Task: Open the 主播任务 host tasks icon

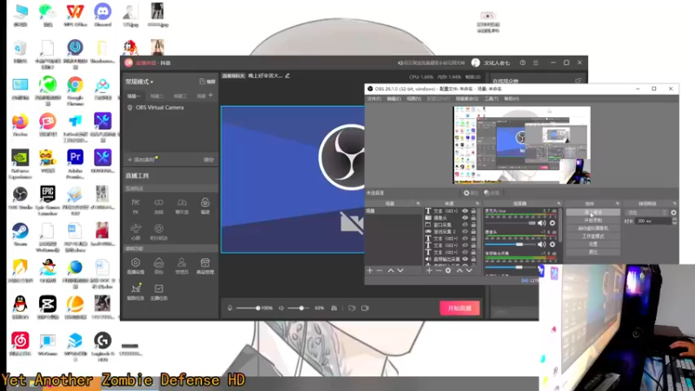Action: tap(159, 292)
